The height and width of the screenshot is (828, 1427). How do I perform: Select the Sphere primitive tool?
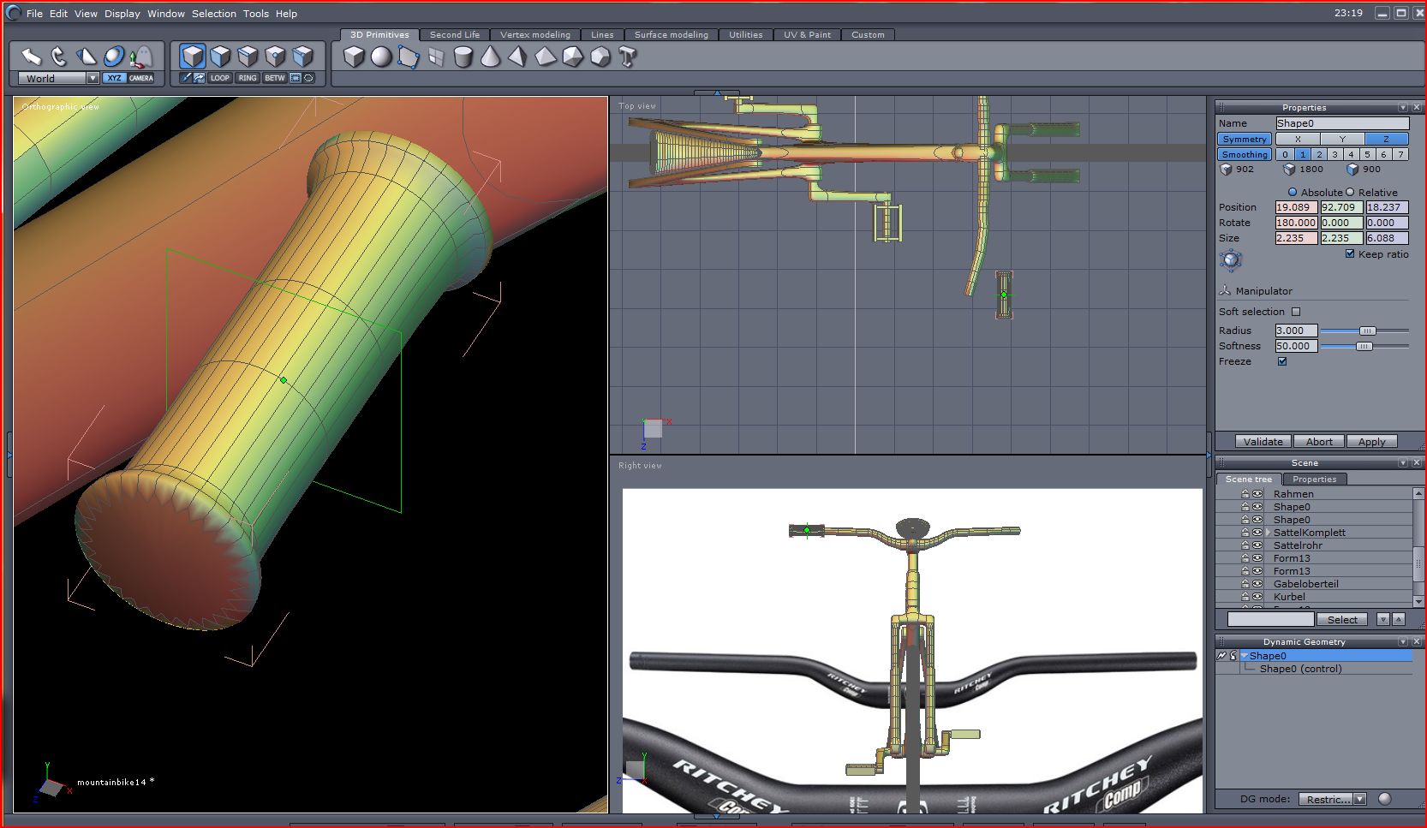[381, 57]
